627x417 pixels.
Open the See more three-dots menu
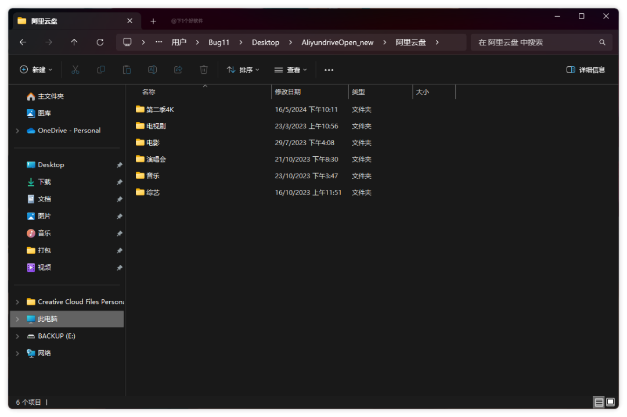coord(329,70)
